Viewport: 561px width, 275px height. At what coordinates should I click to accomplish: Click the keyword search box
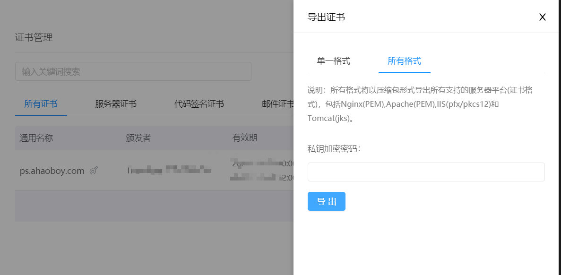[x=133, y=71]
